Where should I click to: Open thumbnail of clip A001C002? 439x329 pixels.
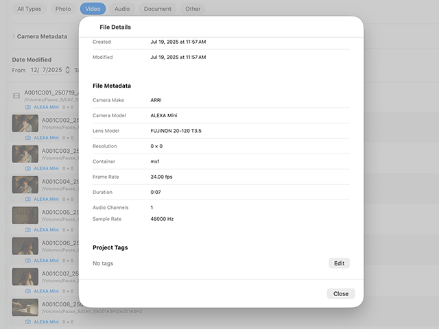pos(25,123)
